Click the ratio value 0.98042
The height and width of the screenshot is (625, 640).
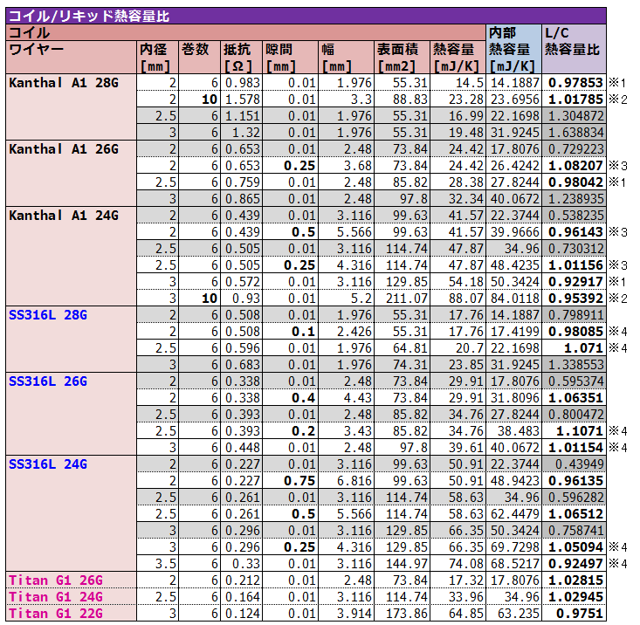[574, 182]
